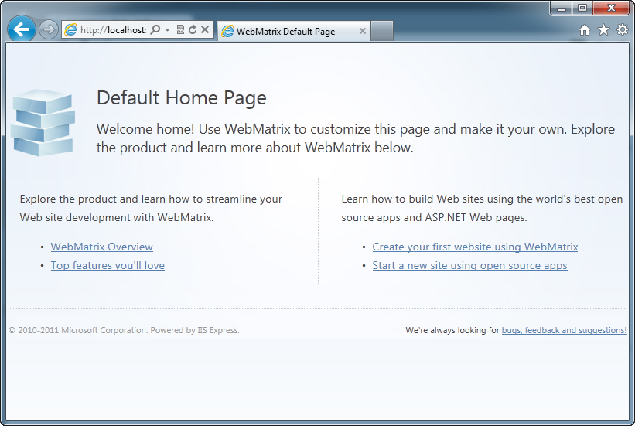Open a new blank tab

[382, 31]
